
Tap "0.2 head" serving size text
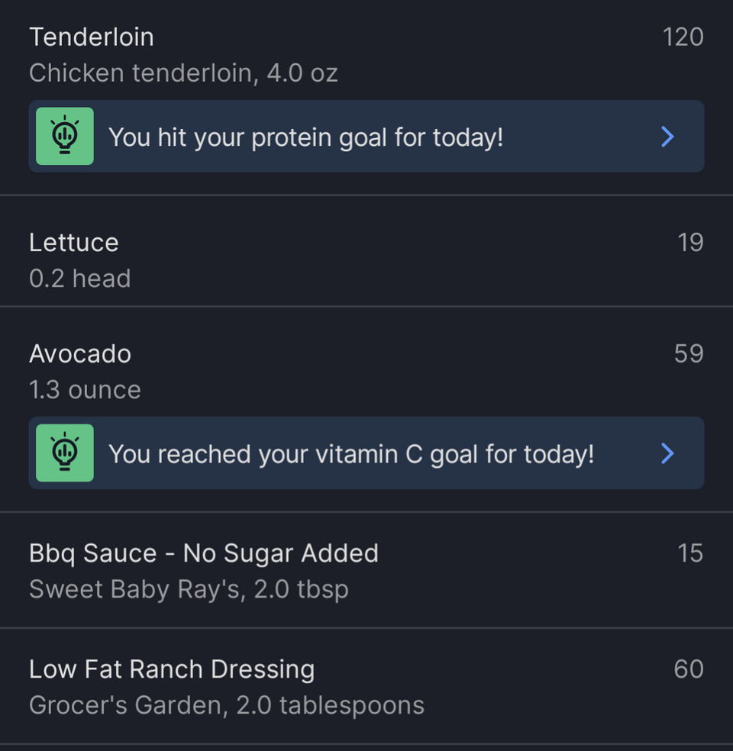[80, 279]
